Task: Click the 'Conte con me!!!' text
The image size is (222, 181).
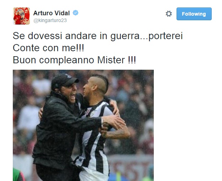Action: pos(48,48)
